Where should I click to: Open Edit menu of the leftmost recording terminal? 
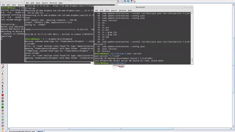[x=8, y=5]
